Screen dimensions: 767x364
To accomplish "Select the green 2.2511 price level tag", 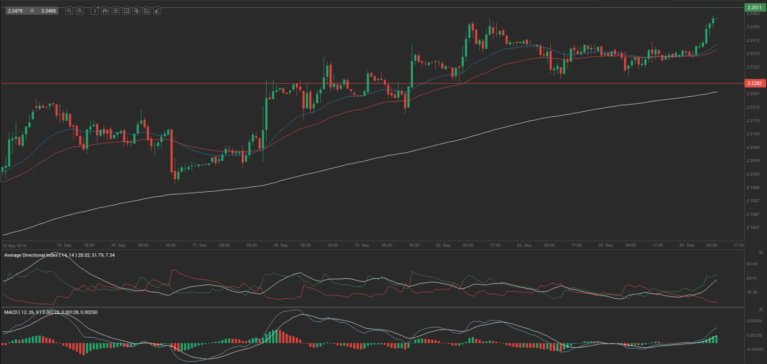I will coord(755,7).
